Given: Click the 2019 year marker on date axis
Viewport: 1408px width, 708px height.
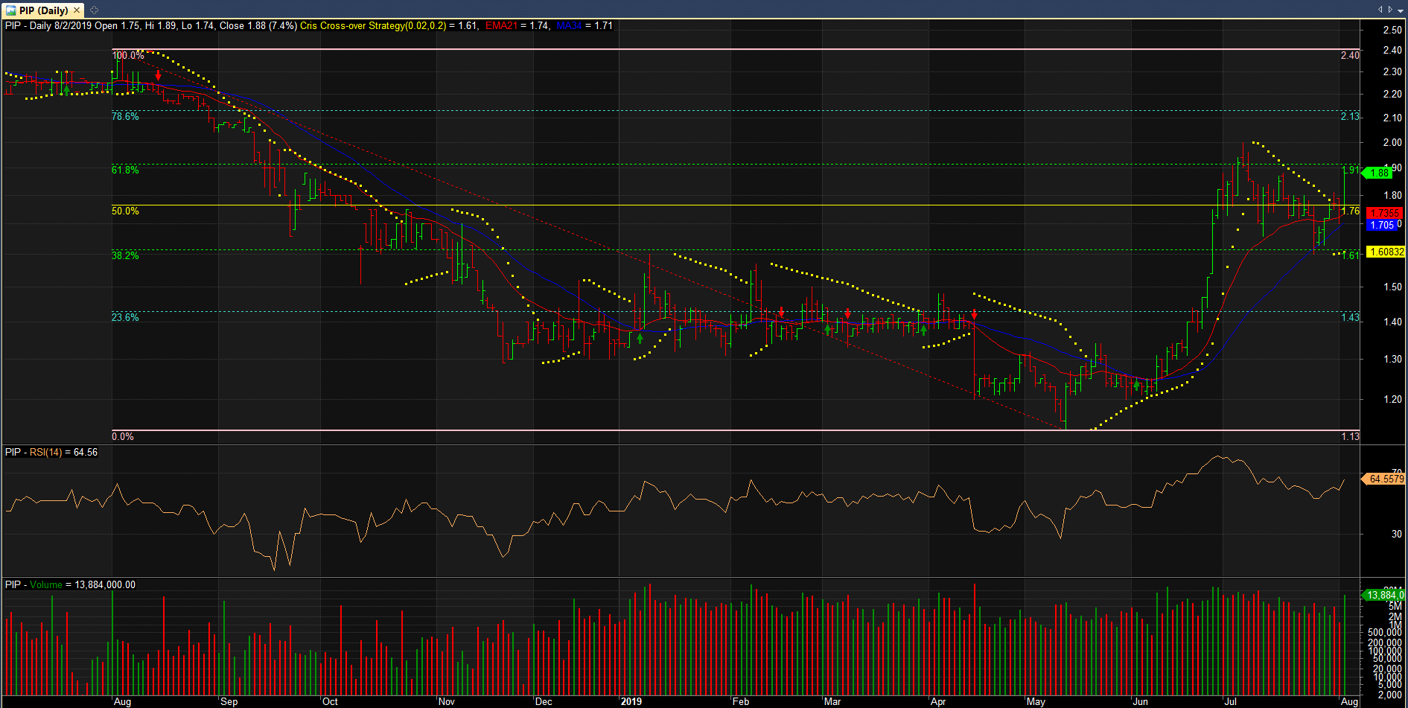Looking at the screenshot, I should click(x=631, y=701).
